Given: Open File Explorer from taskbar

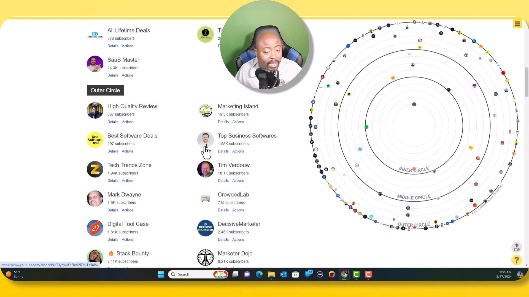Looking at the screenshot, I should coord(271,274).
